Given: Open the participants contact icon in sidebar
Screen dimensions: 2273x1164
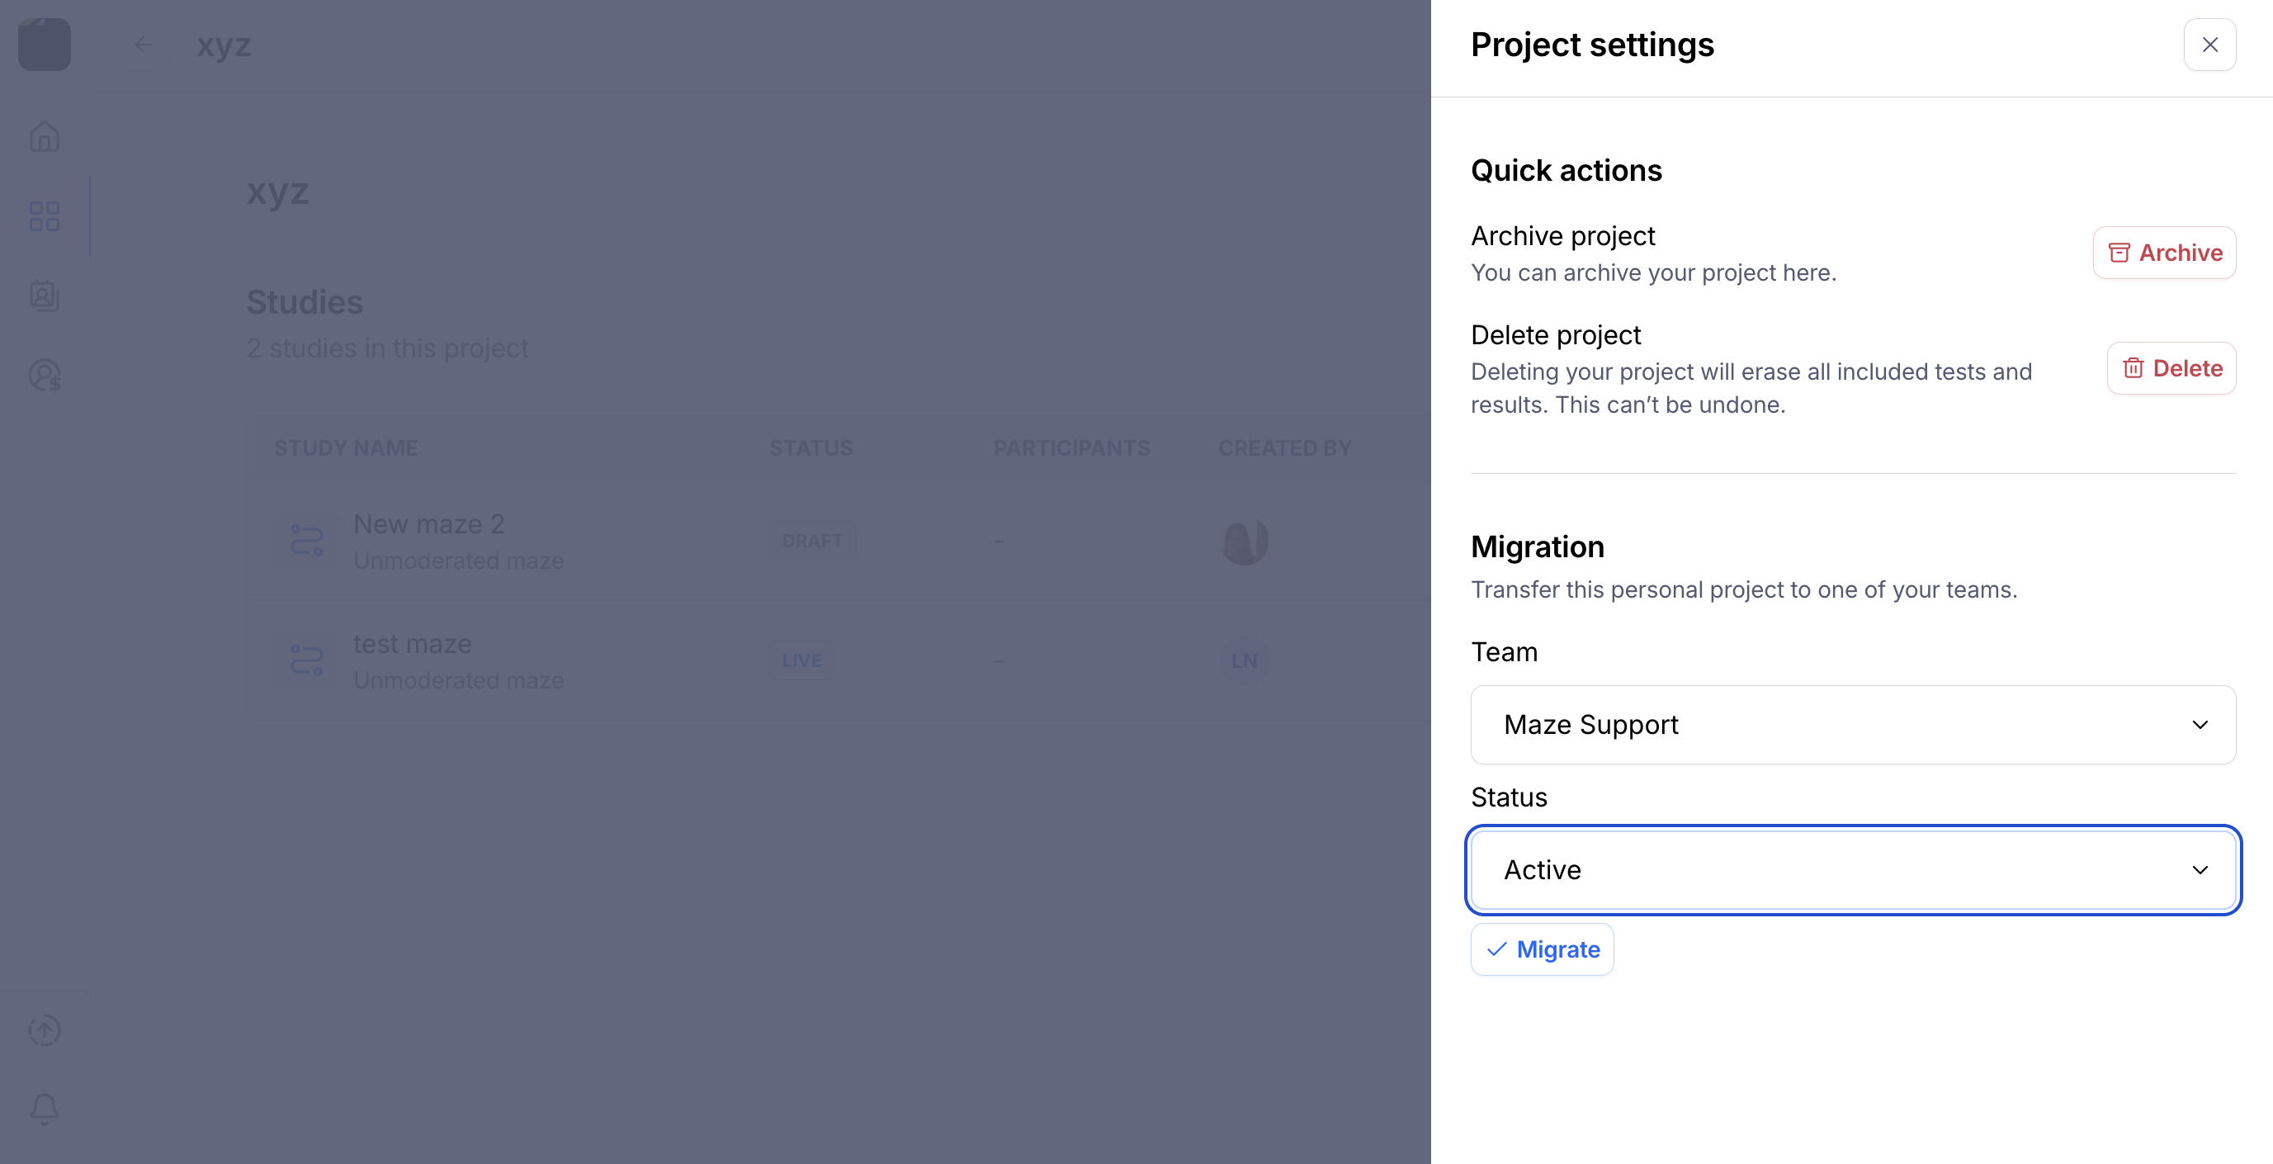Looking at the screenshot, I should [44, 296].
